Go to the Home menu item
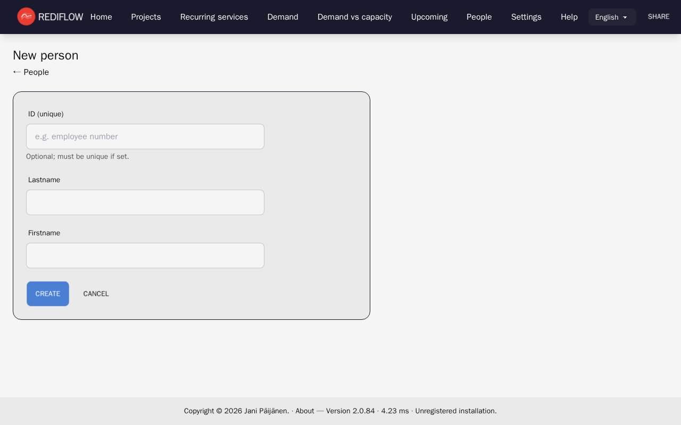The height and width of the screenshot is (425, 681). (x=101, y=17)
